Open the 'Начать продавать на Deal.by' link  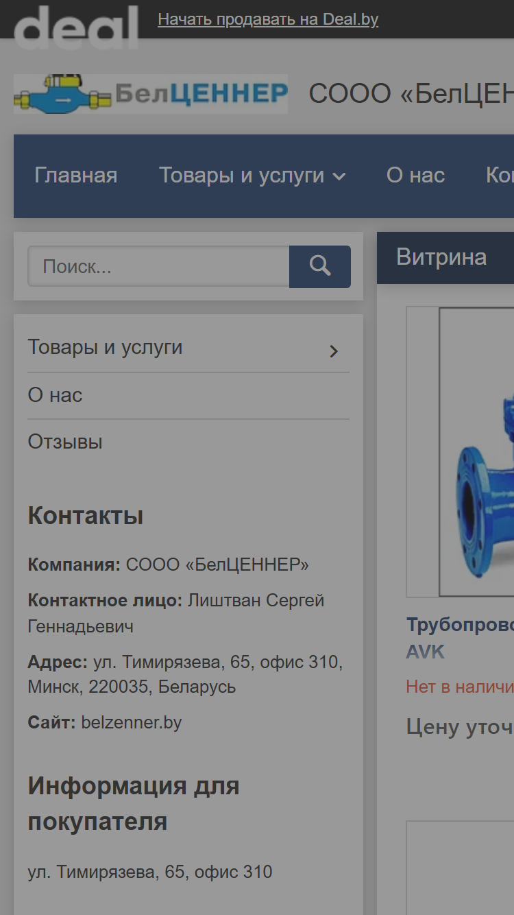268,19
